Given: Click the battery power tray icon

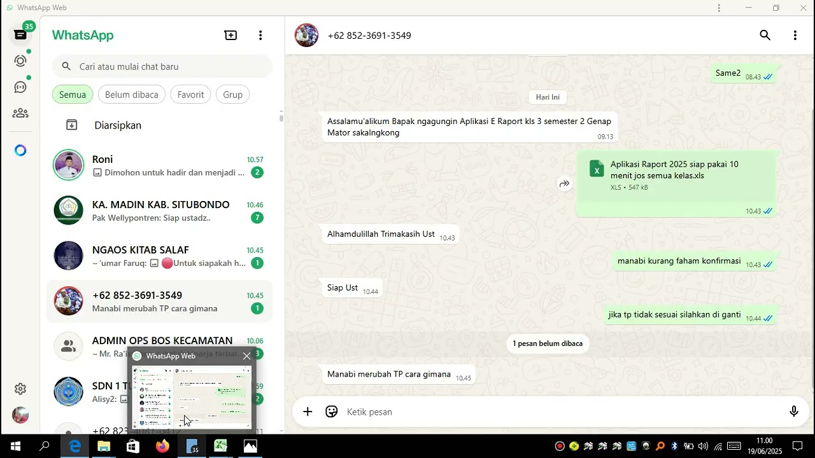Looking at the screenshot, I should (689, 446).
